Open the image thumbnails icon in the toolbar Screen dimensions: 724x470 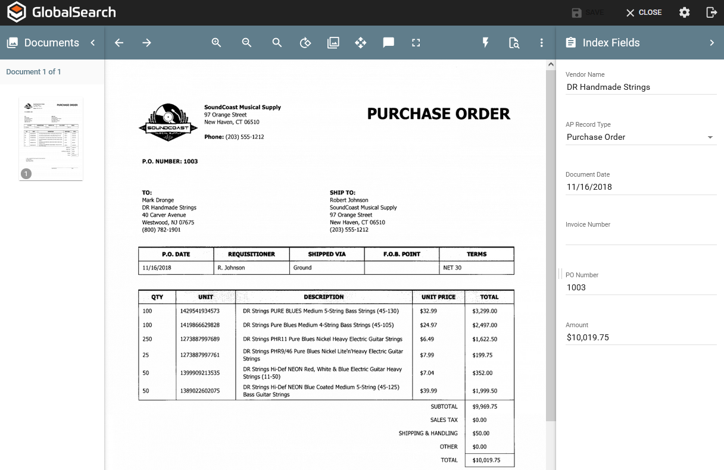tap(333, 43)
